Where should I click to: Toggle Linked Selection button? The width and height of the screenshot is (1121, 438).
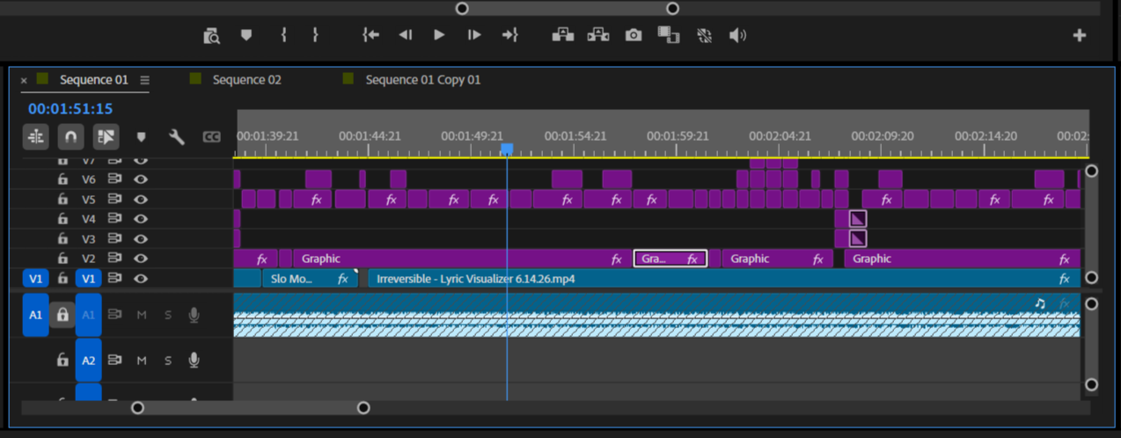[106, 136]
